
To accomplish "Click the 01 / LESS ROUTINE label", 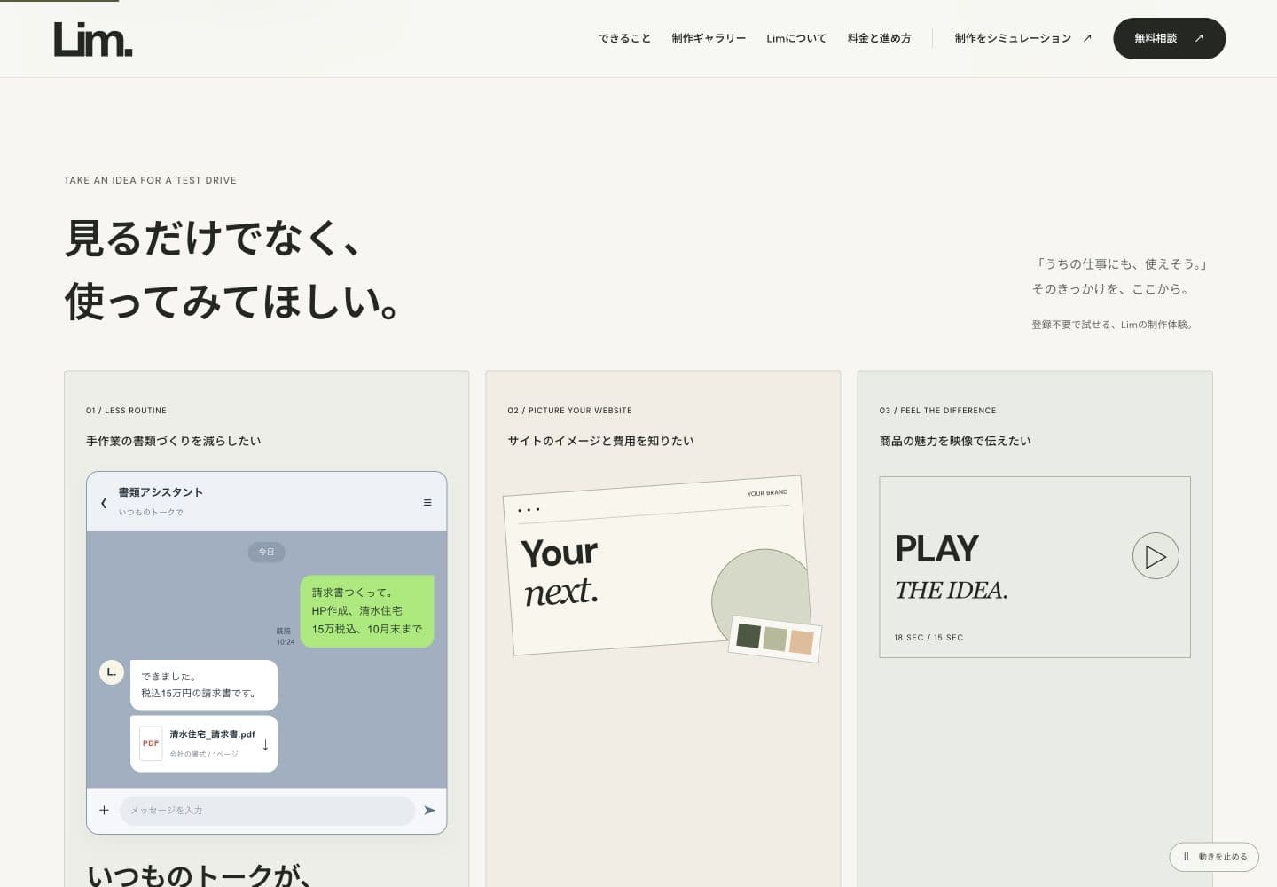I will (126, 411).
